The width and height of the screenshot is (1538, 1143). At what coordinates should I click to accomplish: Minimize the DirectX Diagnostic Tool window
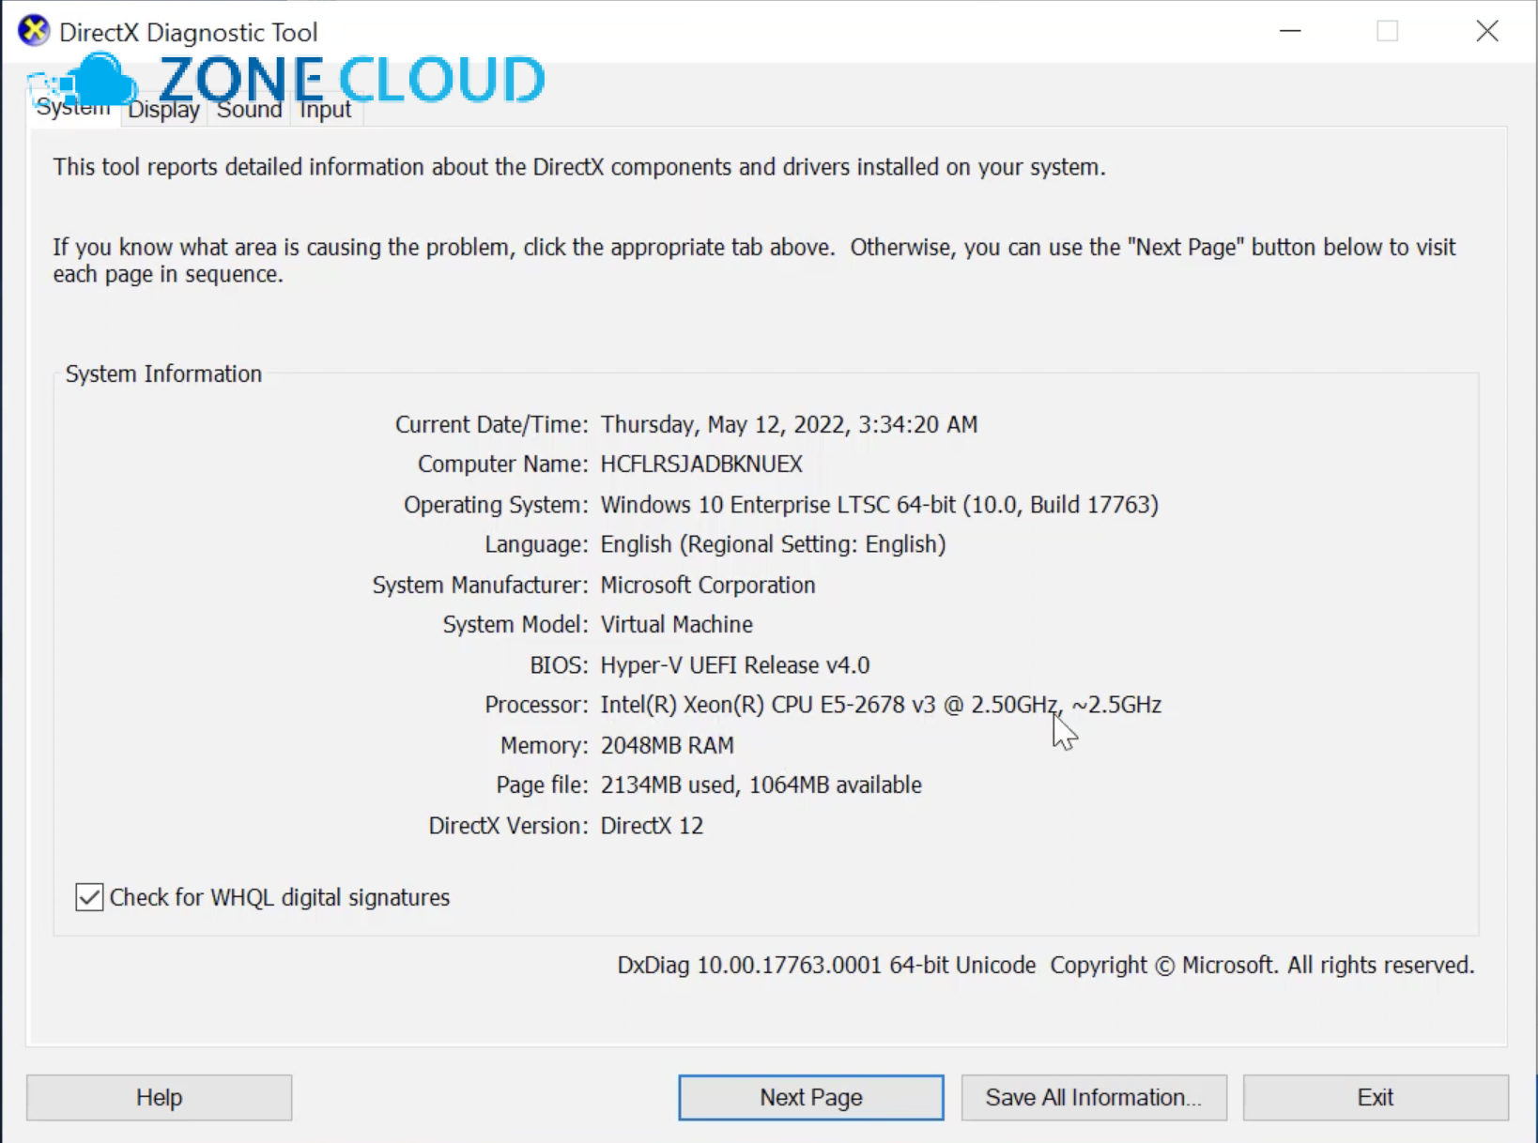(x=1290, y=31)
